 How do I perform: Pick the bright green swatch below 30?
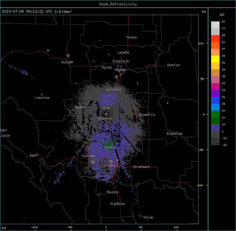tap(215, 114)
